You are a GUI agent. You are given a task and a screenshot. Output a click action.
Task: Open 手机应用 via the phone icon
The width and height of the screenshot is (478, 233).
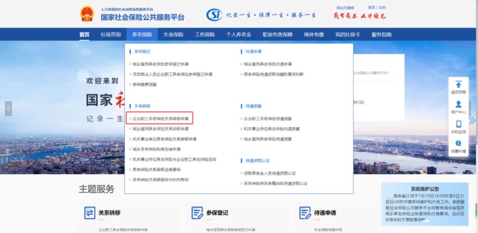(459, 124)
